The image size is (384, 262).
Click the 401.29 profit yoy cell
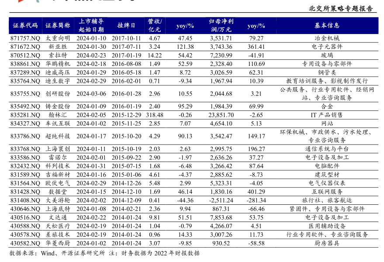(256, 192)
